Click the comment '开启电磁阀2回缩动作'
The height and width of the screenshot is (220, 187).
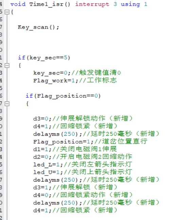tap(96, 157)
